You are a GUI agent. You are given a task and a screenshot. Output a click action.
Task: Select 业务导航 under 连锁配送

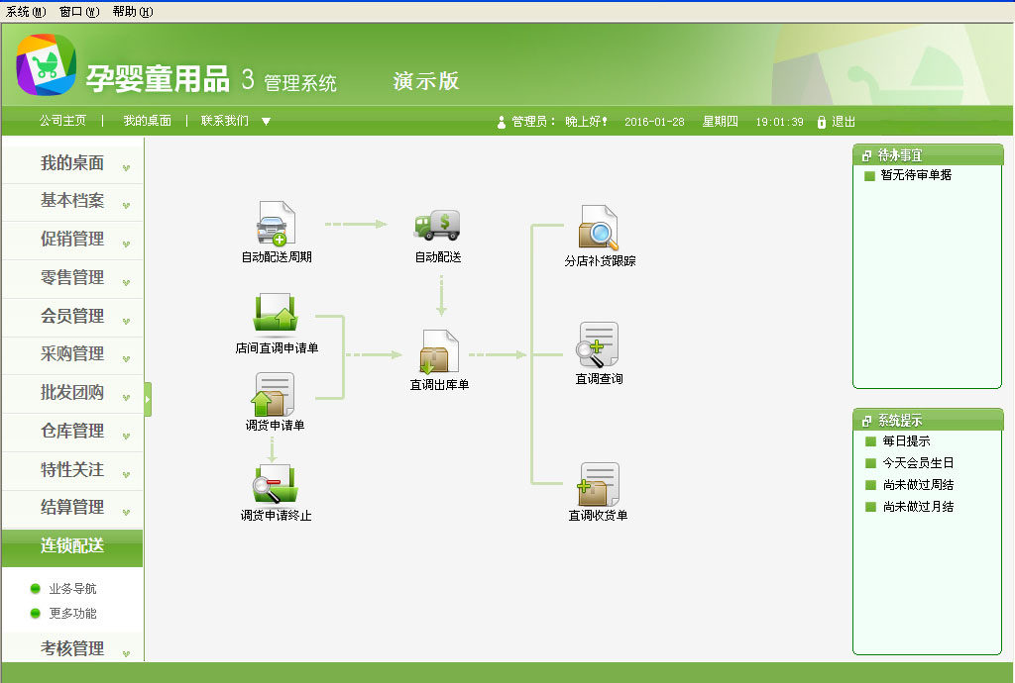coord(72,589)
